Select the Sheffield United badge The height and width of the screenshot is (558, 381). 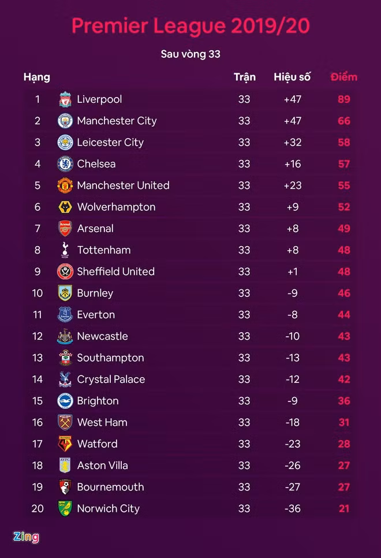65,271
